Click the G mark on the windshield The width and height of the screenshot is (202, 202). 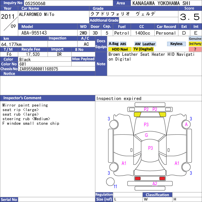coord(146,135)
